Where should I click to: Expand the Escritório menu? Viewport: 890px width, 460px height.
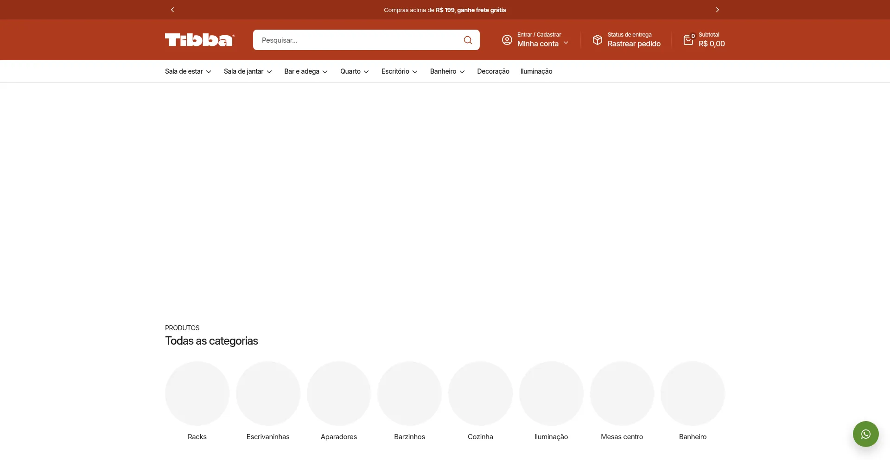pos(400,71)
